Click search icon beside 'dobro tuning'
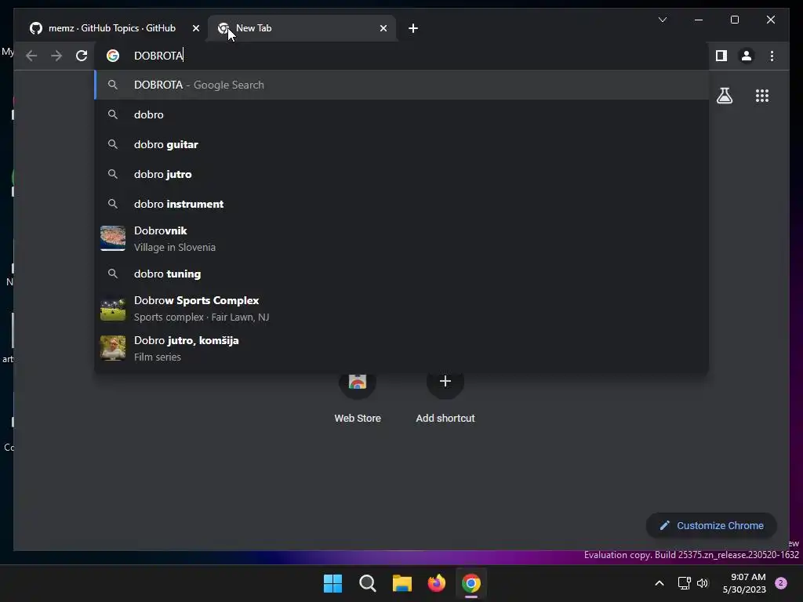This screenshot has height=602, width=803. 113,274
